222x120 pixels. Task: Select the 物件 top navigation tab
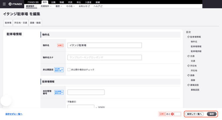tap(45, 2)
